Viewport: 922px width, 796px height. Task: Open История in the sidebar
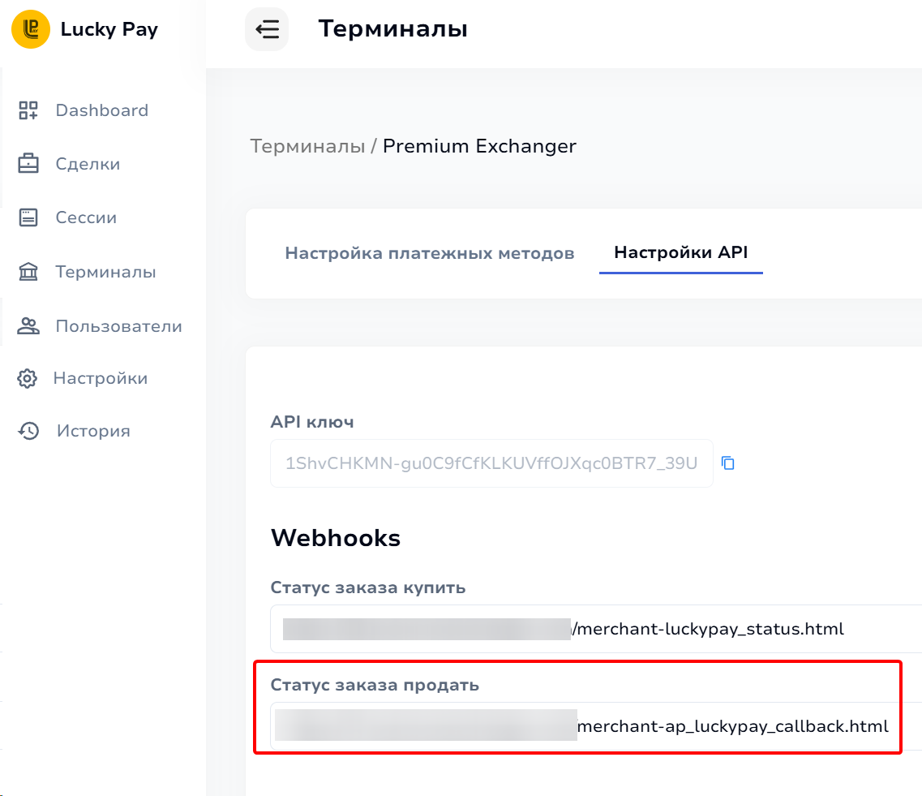pyautogui.click(x=93, y=431)
